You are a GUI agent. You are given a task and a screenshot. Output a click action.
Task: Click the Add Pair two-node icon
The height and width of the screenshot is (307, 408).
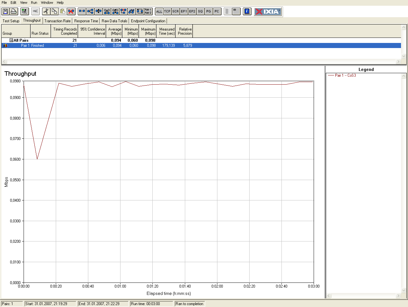[82, 11]
